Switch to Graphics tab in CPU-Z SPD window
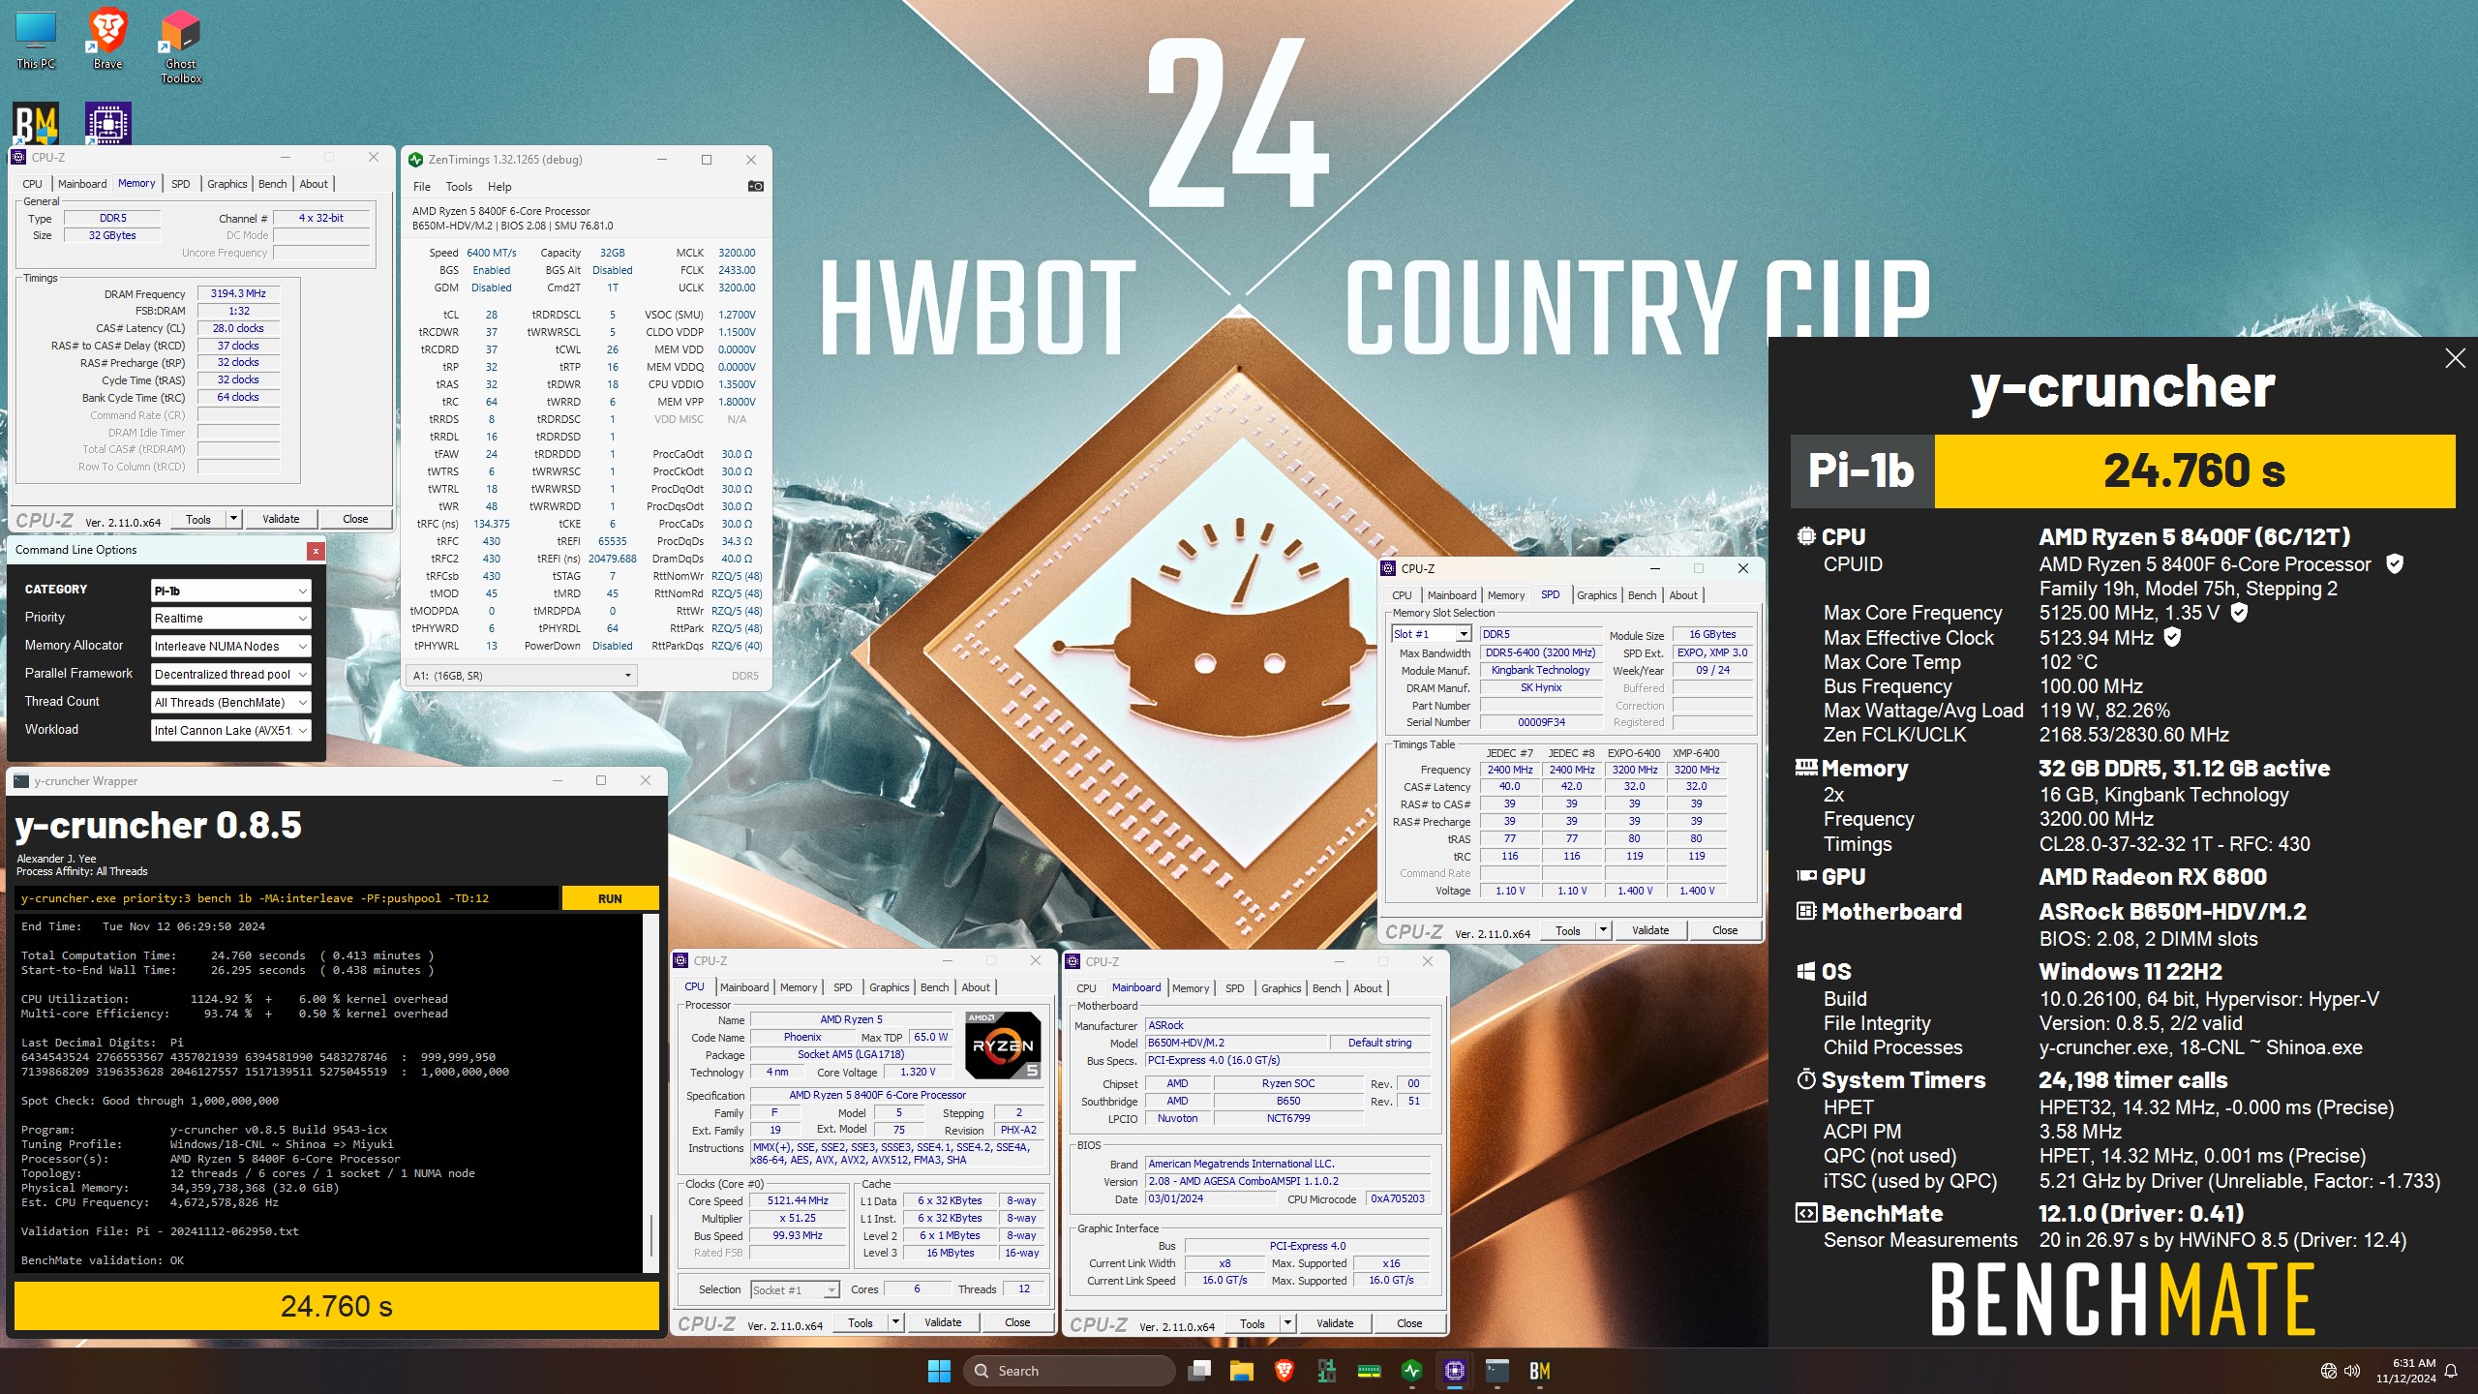2478x1394 pixels. tap(1597, 596)
